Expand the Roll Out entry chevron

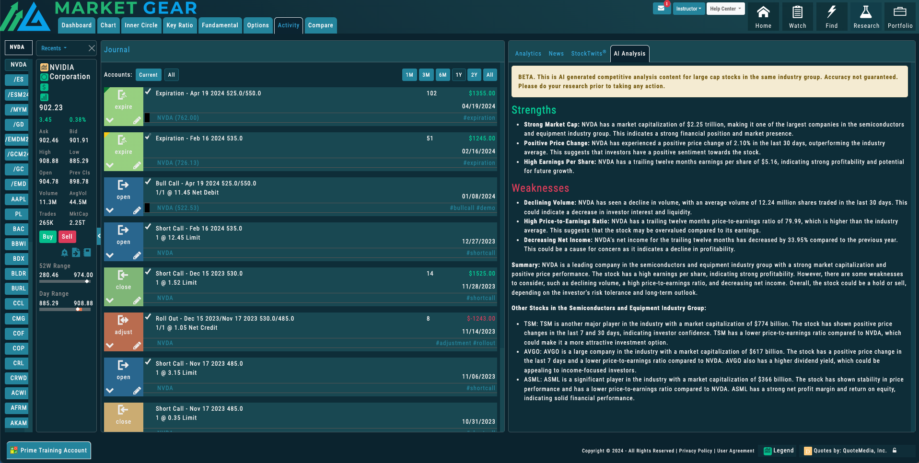[110, 346]
